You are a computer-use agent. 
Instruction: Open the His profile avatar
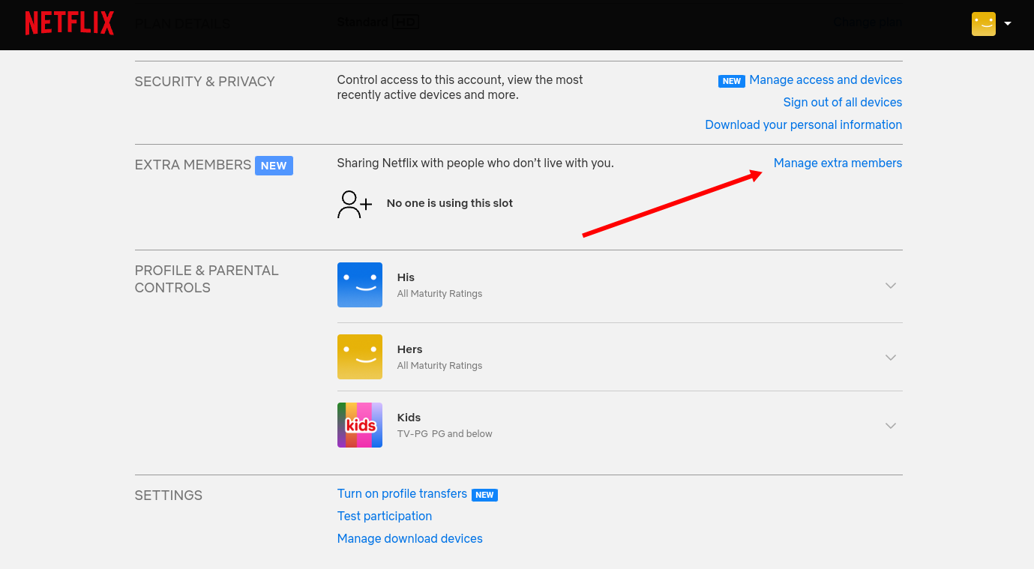[x=360, y=285]
